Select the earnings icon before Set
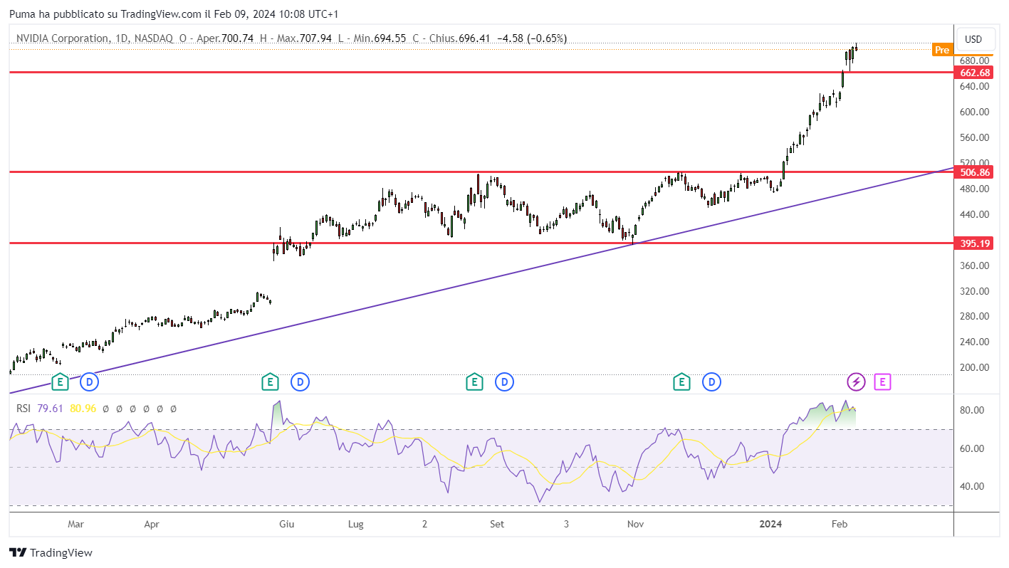 click(474, 382)
